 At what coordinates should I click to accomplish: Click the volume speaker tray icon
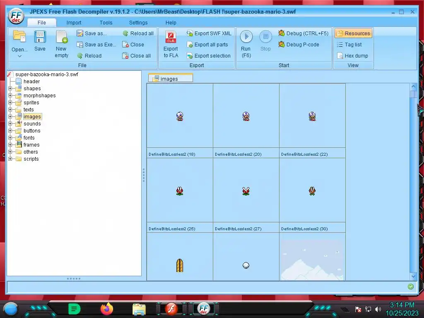[378, 309]
